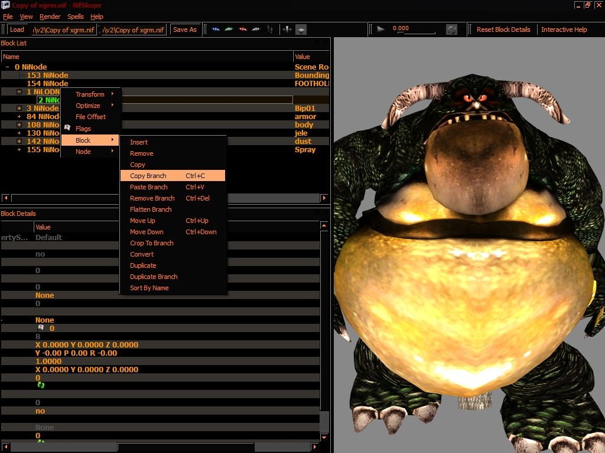Select Insert in the Block submenu
This screenshot has width=605, height=453.
pyautogui.click(x=173, y=142)
